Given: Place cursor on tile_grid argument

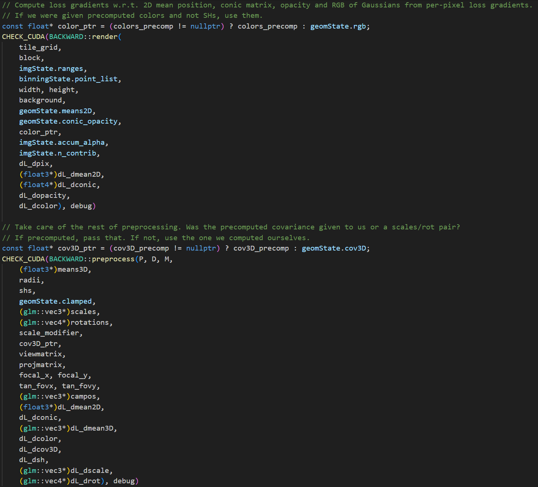Looking at the screenshot, I should (39, 47).
